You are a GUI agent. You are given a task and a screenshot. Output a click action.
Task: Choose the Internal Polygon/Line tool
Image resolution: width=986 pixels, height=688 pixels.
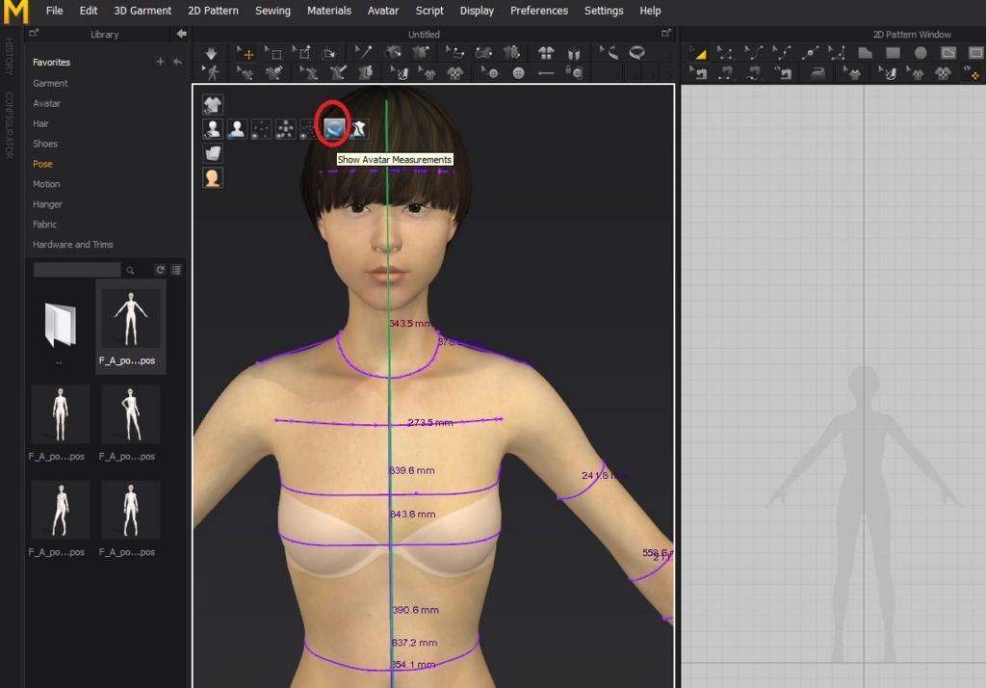pos(948,54)
